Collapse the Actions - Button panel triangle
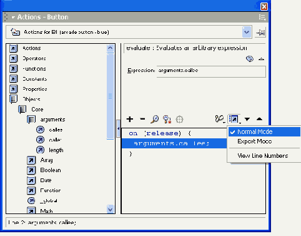 (13, 18)
